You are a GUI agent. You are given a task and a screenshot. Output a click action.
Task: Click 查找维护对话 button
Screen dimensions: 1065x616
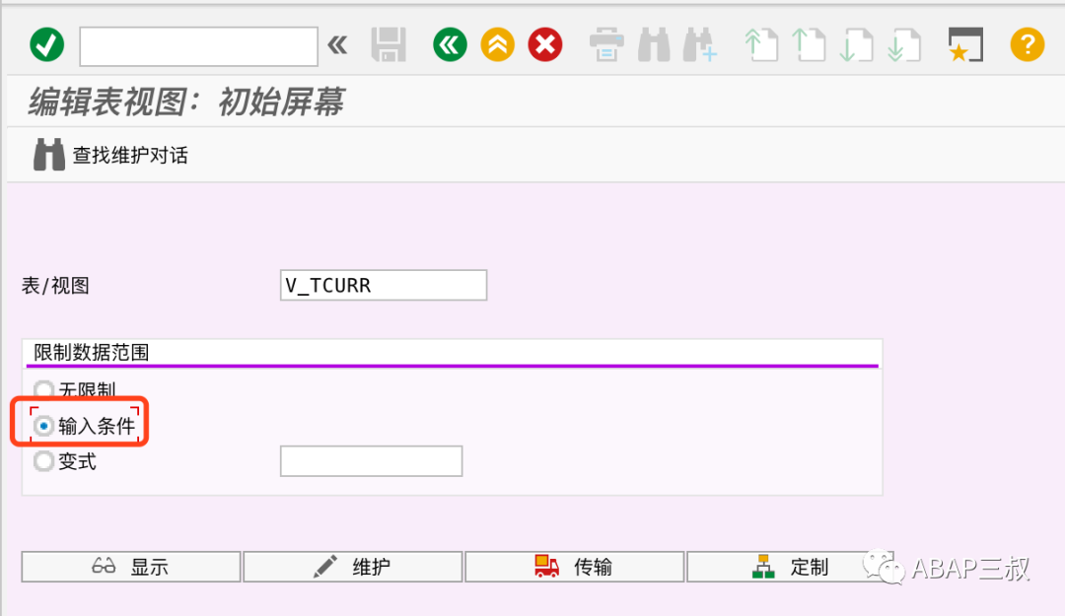click(x=110, y=155)
